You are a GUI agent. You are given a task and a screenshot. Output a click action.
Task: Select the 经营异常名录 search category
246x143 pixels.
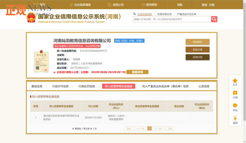click(164, 14)
